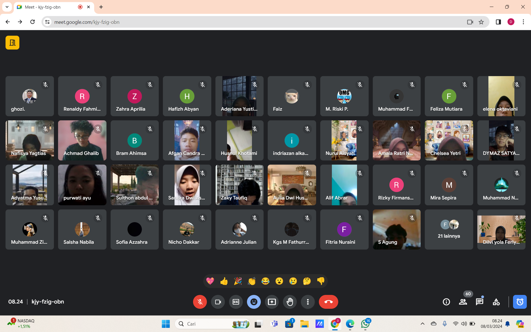Open meeting details info icon
Image resolution: width=531 pixels, height=332 pixels.
446,302
